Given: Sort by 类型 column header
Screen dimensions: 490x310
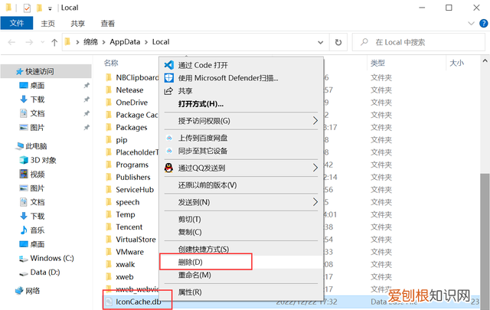Looking at the screenshot, I should point(377,63).
